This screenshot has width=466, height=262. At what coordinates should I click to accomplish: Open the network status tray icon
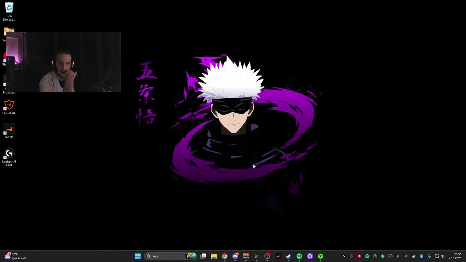click(x=437, y=256)
